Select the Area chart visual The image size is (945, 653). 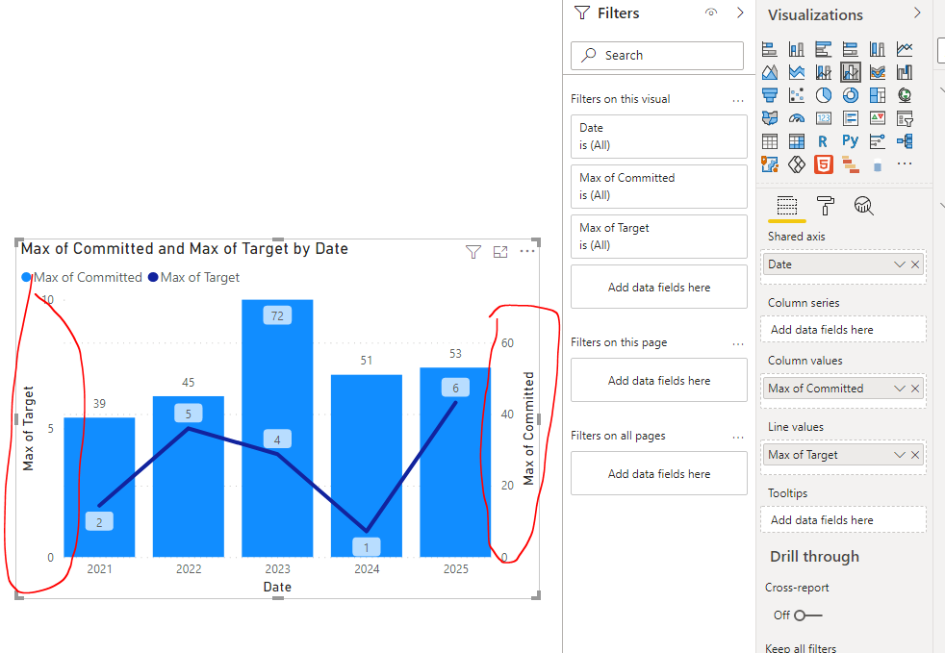pos(770,72)
